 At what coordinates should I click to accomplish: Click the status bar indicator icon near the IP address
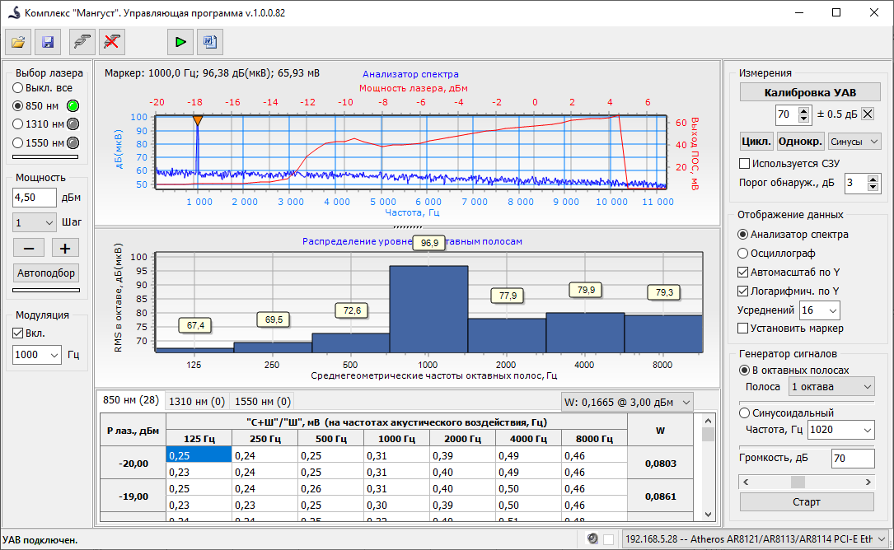[x=592, y=539]
